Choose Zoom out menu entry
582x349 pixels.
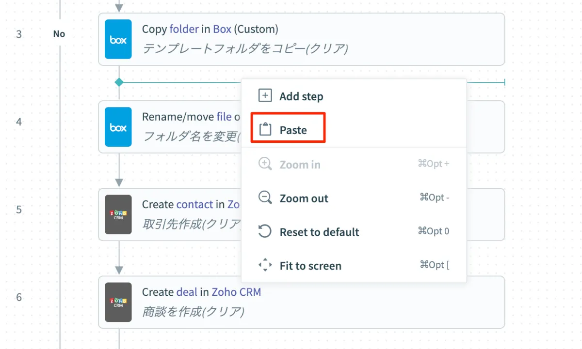coord(304,198)
